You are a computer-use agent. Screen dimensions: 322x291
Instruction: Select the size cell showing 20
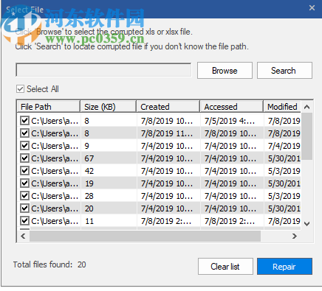coord(109,208)
